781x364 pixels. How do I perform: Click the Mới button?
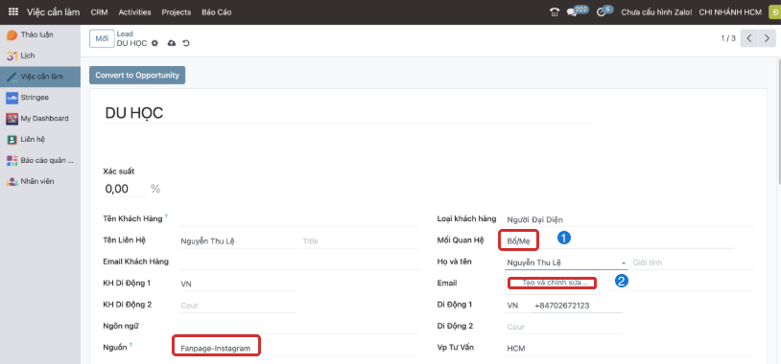pos(102,38)
